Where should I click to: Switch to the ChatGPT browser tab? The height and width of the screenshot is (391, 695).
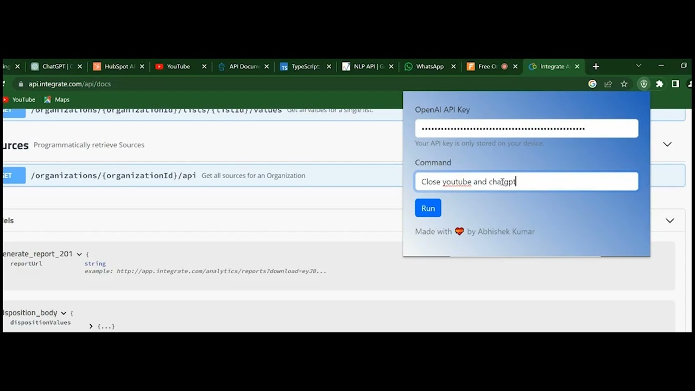click(x=53, y=66)
